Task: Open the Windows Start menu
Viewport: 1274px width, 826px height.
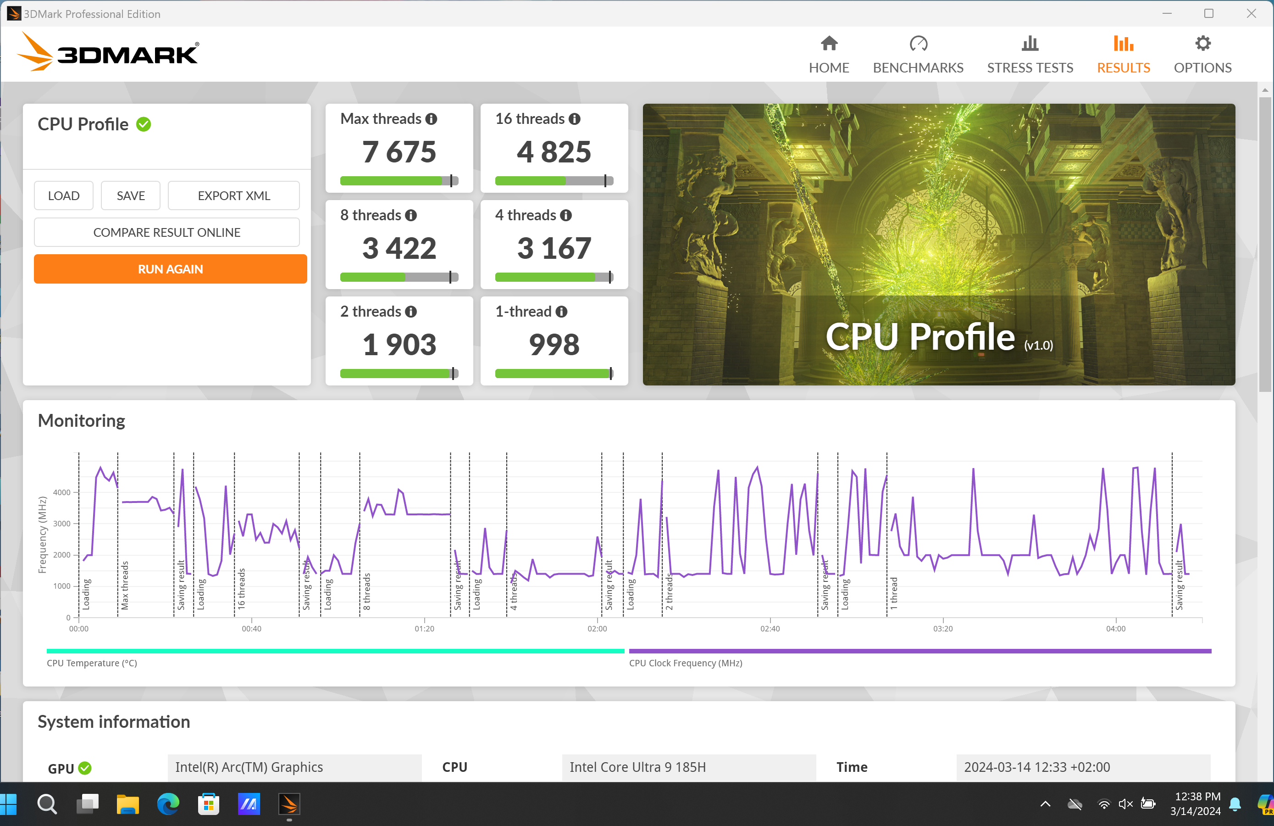Action: [x=9, y=804]
